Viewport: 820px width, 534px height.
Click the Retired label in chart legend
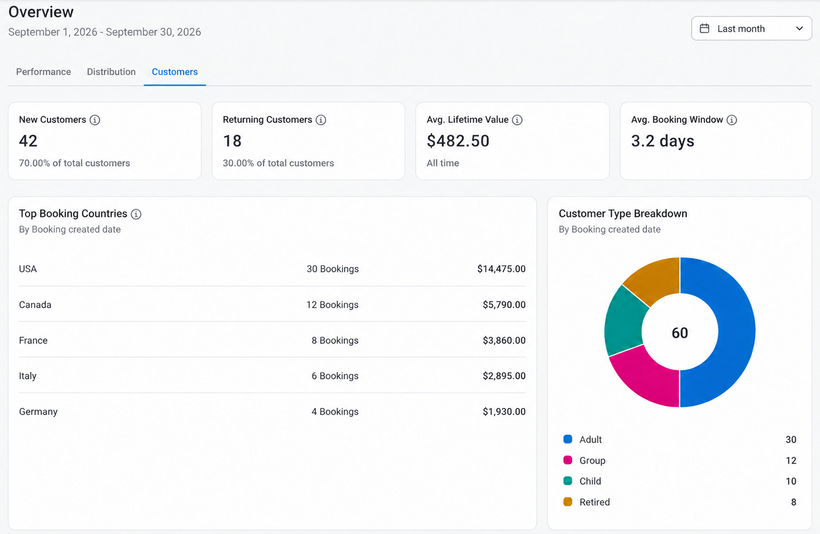tap(595, 502)
